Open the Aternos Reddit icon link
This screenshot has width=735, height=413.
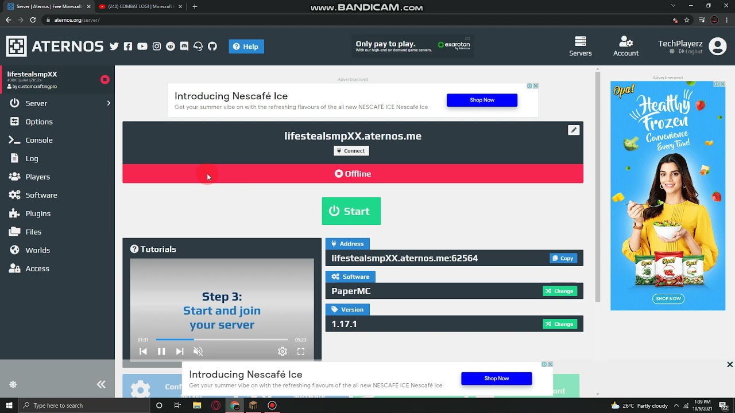(x=171, y=46)
